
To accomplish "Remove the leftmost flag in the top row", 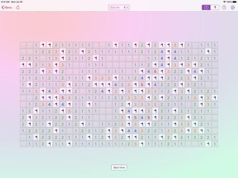I will pyautogui.click(x=43, y=45).
